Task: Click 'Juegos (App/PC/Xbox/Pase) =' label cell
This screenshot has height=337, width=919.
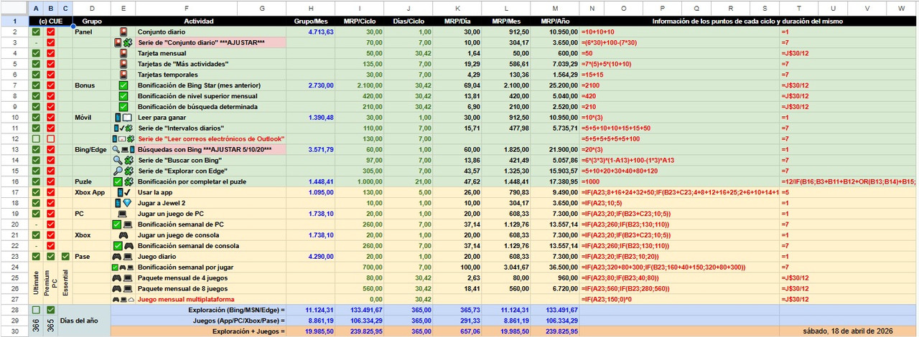Action: [198, 321]
